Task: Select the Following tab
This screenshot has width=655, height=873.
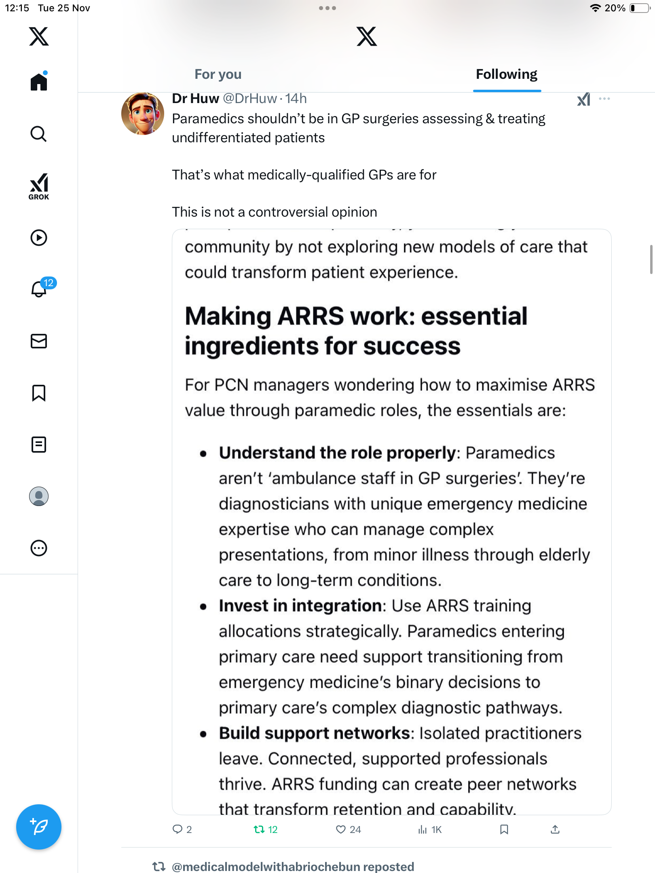Action: click(x=506, y=74)
